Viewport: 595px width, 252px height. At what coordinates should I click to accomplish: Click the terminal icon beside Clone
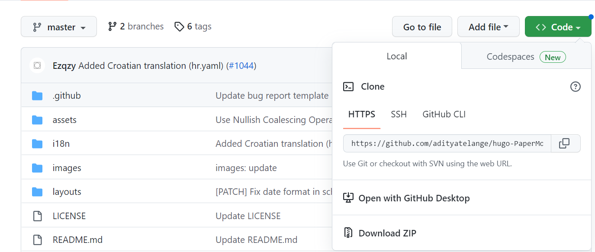pos(348,87)
